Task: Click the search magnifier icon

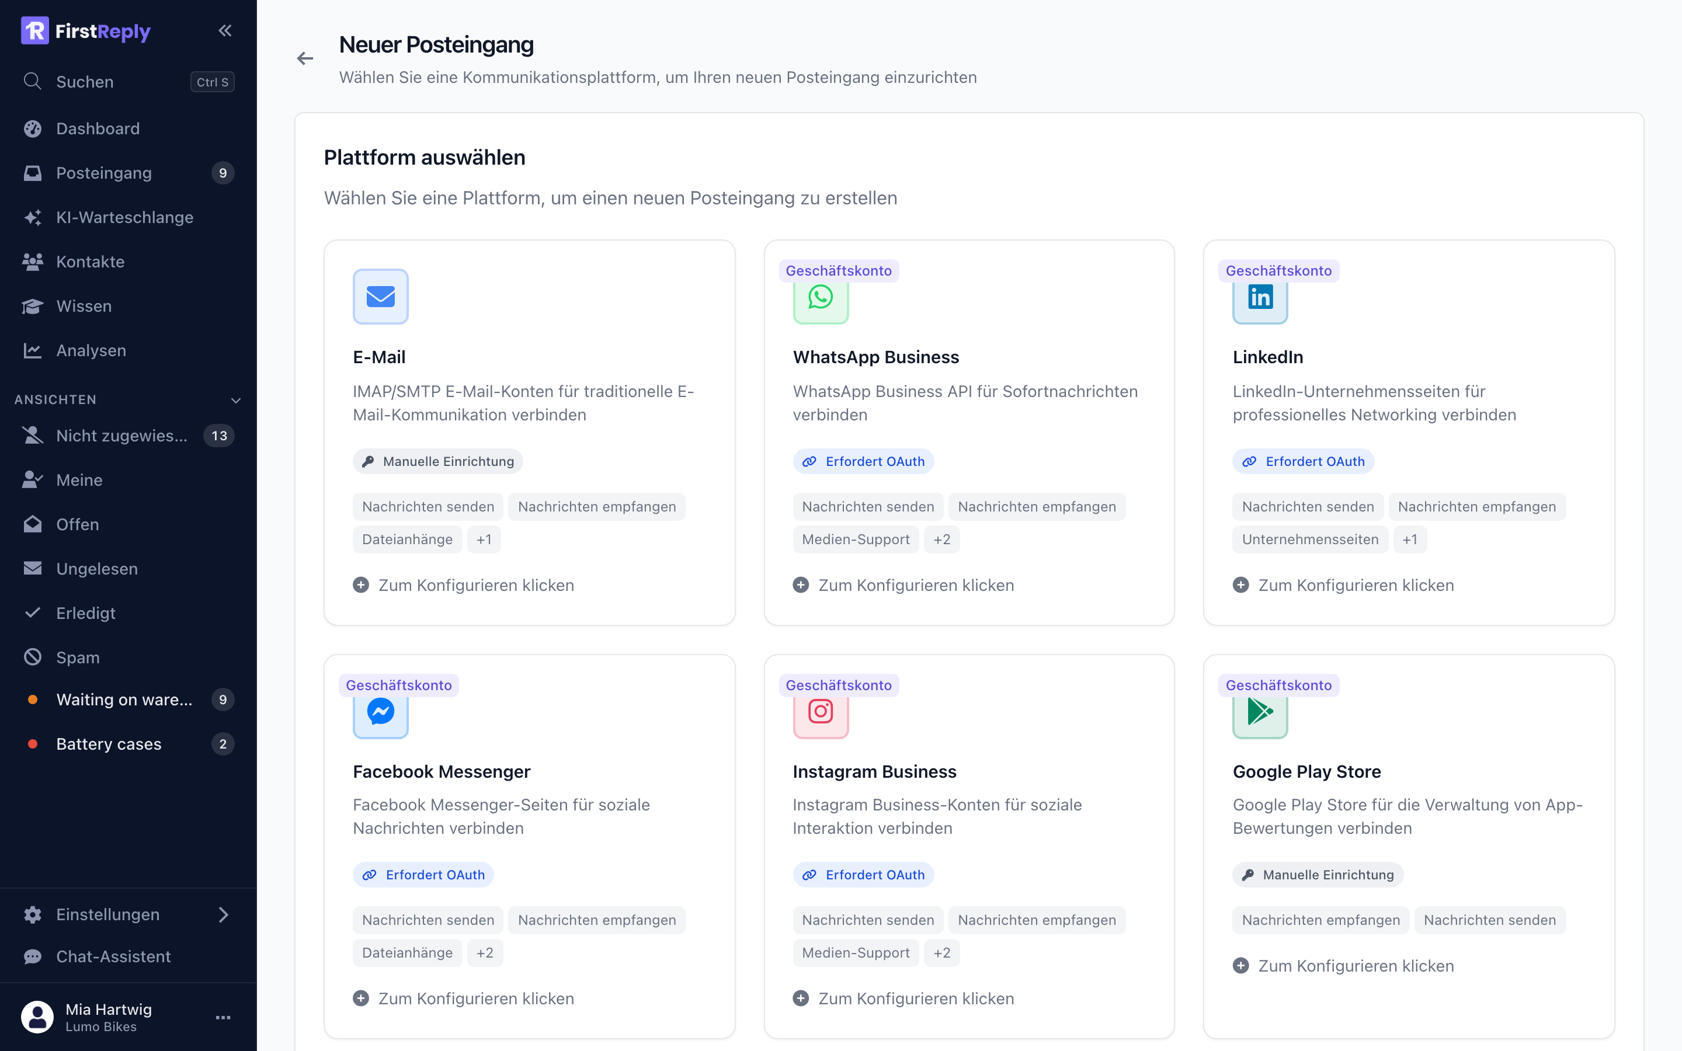Action: tap(32, 81)
